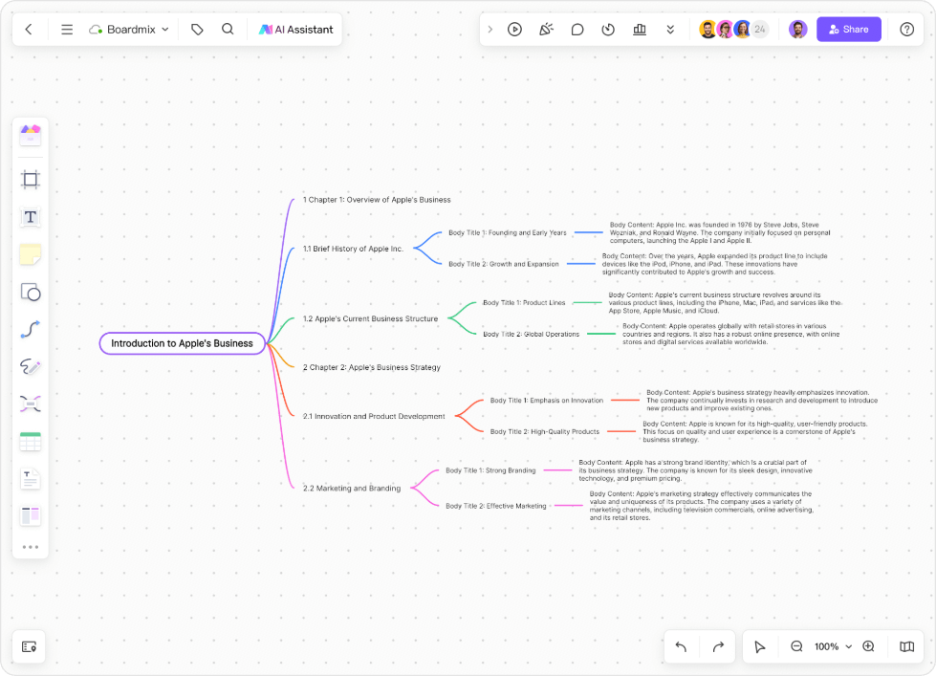Screen dimensions: 936x676
Task: Click Body Title 2: Global Operations
Action: coord(532,335)
